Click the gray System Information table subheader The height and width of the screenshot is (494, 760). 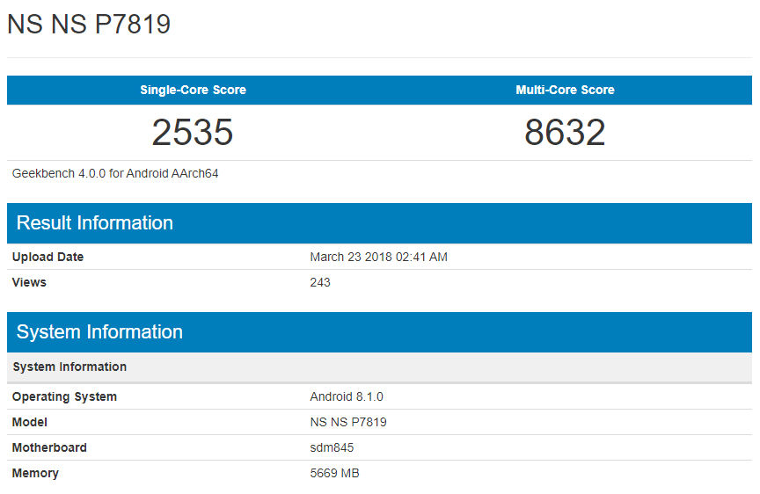tap(69, 367)
